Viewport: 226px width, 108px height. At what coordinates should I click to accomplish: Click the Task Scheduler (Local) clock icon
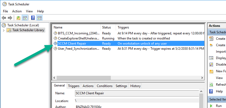click(x=4, y=25)
